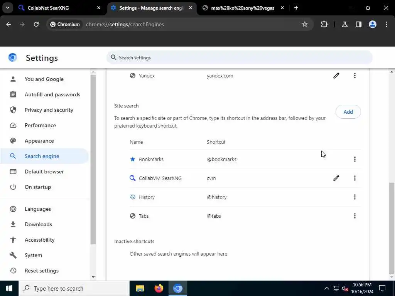Open Privacy and security settings

[44, 110]
